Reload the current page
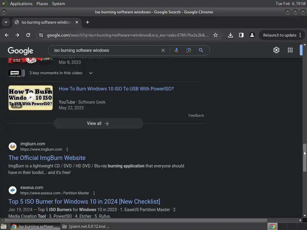Screen dimensions: 307x230 (28, 35)
